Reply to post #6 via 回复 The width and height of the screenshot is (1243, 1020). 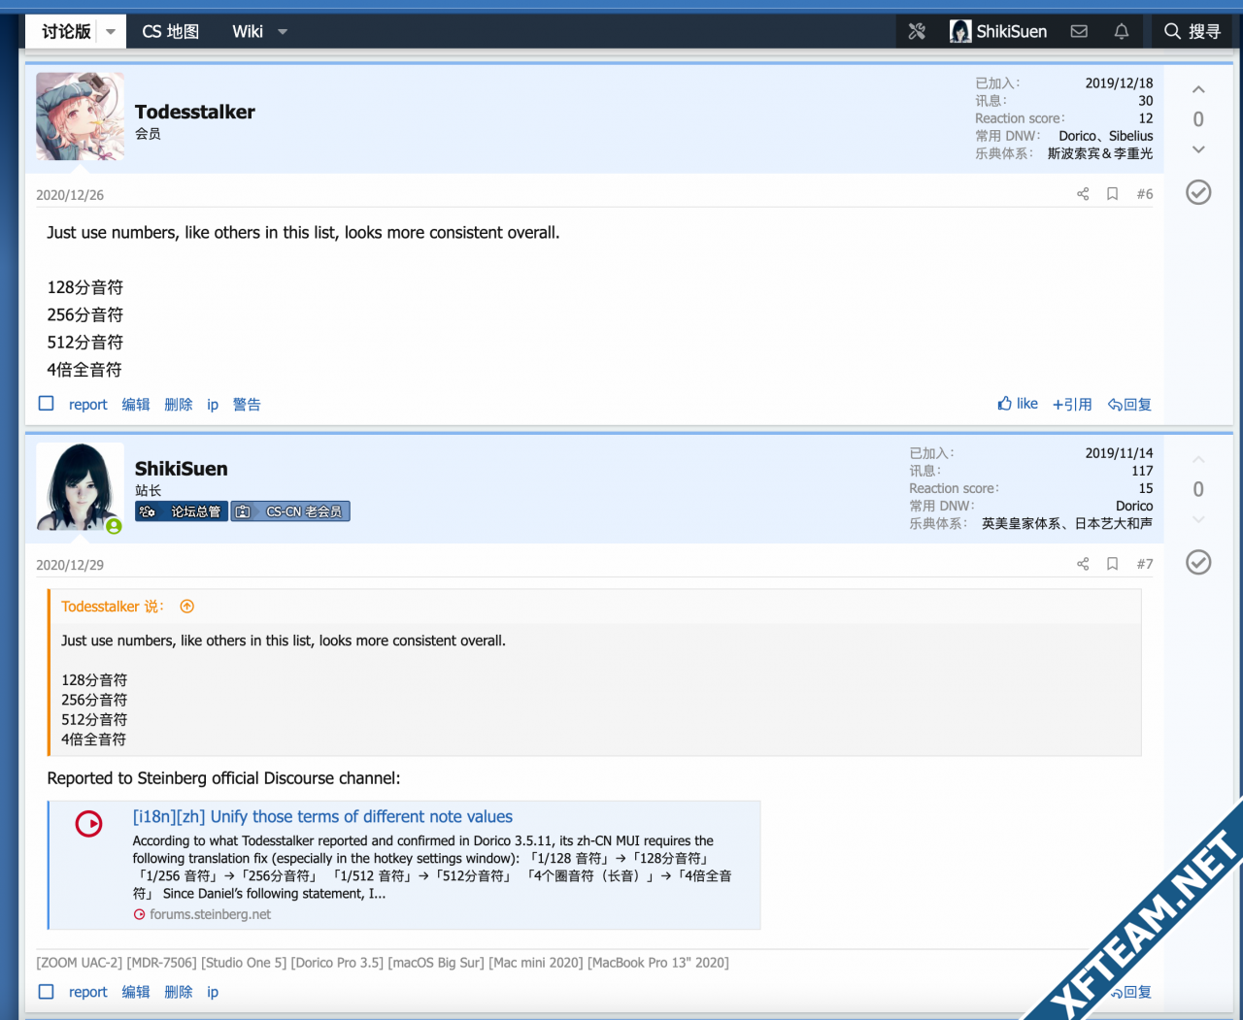[1129, 405]
